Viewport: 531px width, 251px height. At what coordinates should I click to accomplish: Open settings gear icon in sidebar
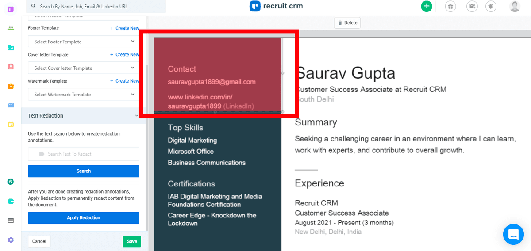point(11,240)
